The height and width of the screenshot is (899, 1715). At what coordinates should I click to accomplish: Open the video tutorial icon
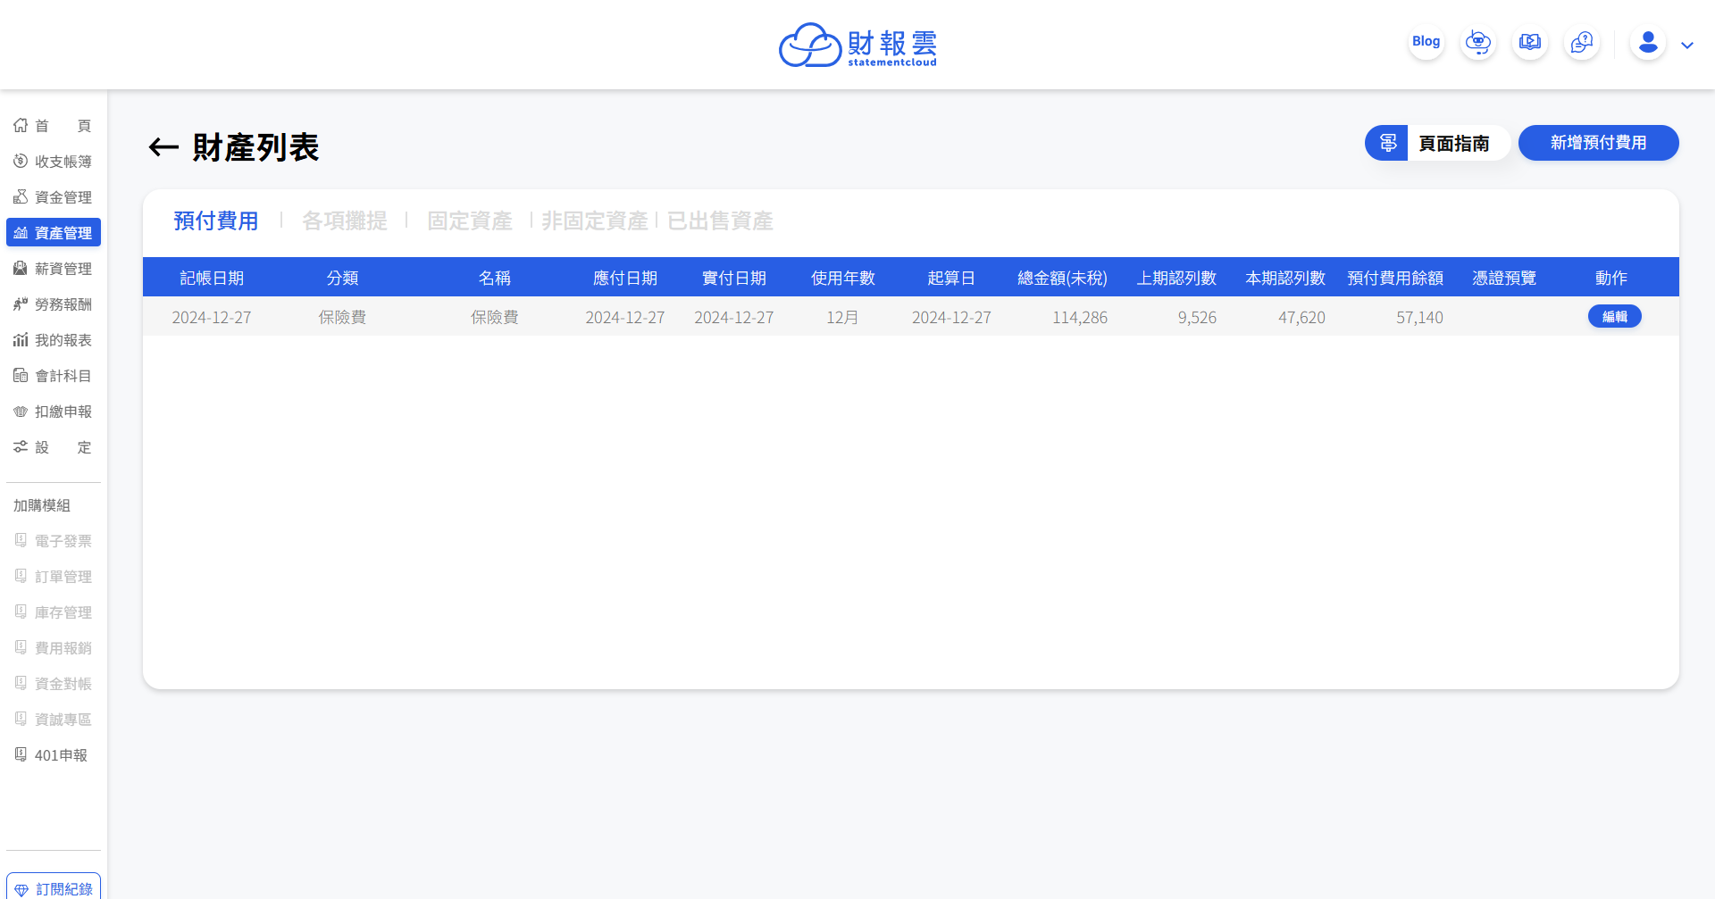point(1530,42)
